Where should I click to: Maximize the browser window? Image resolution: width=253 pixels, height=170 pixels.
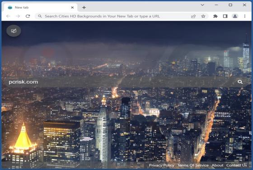(230, 5)
